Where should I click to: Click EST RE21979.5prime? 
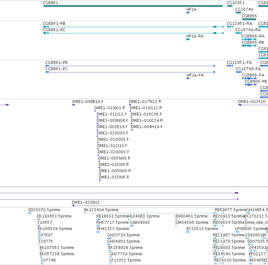point(229,242)
